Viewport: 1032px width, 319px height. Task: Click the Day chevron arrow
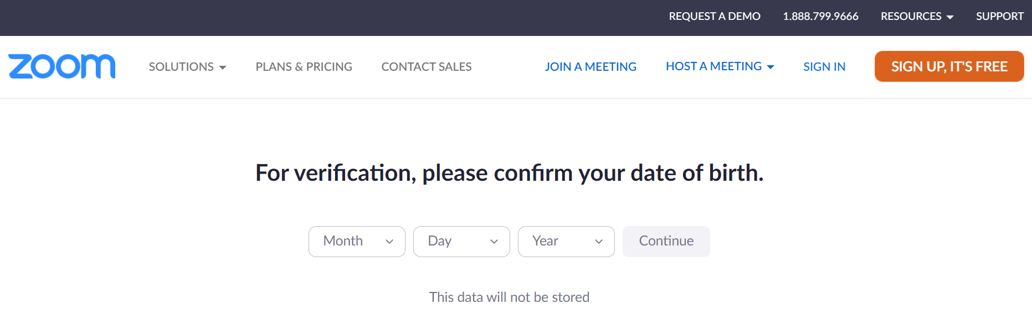[x=494, y=242]
